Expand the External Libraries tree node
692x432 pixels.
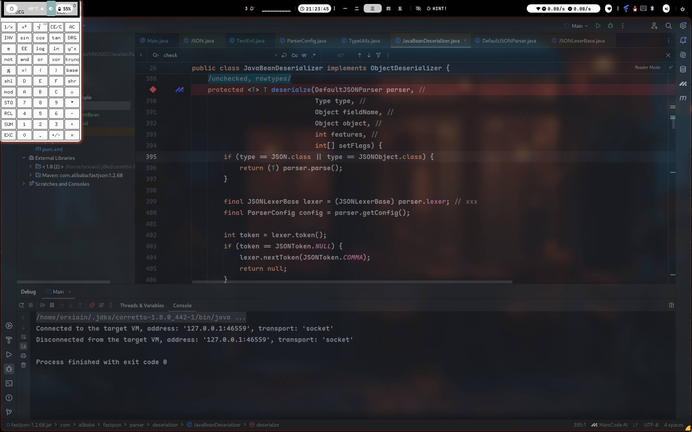coord(24,158)
